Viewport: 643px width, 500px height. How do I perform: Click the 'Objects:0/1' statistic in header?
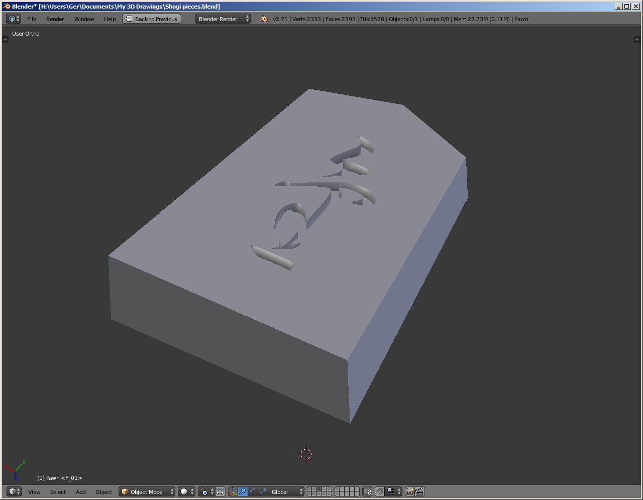403,19
